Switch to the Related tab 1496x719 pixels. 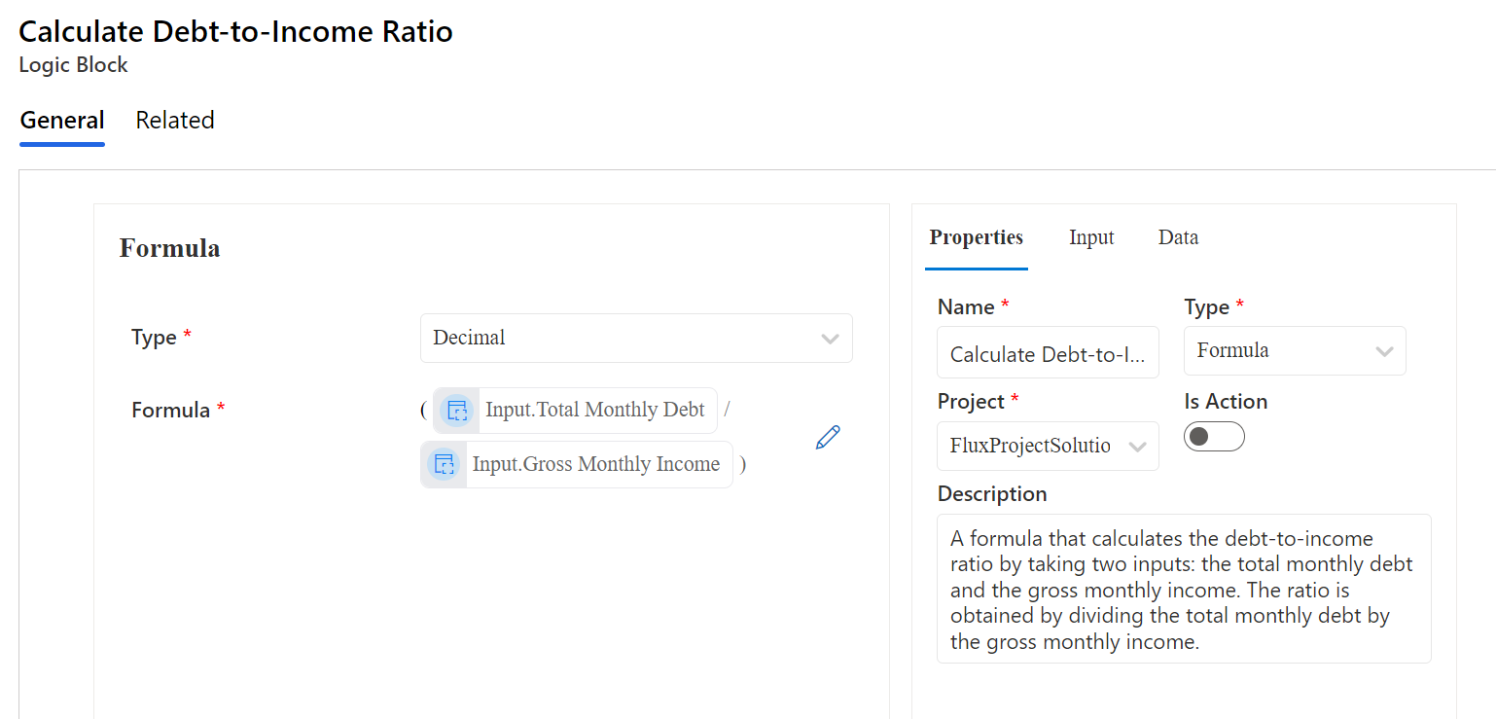point(175,121)
